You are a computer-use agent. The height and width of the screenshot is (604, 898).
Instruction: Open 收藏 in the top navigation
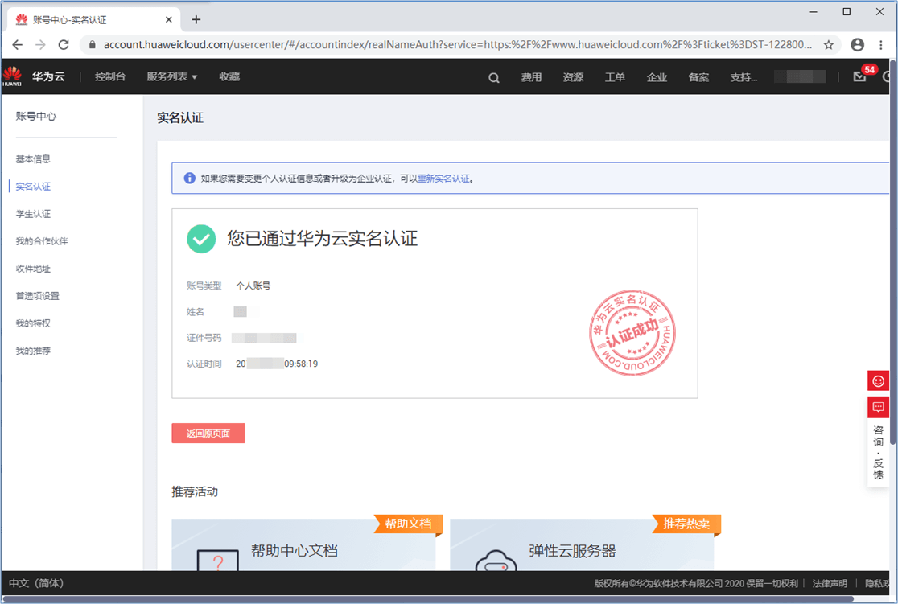229,76
